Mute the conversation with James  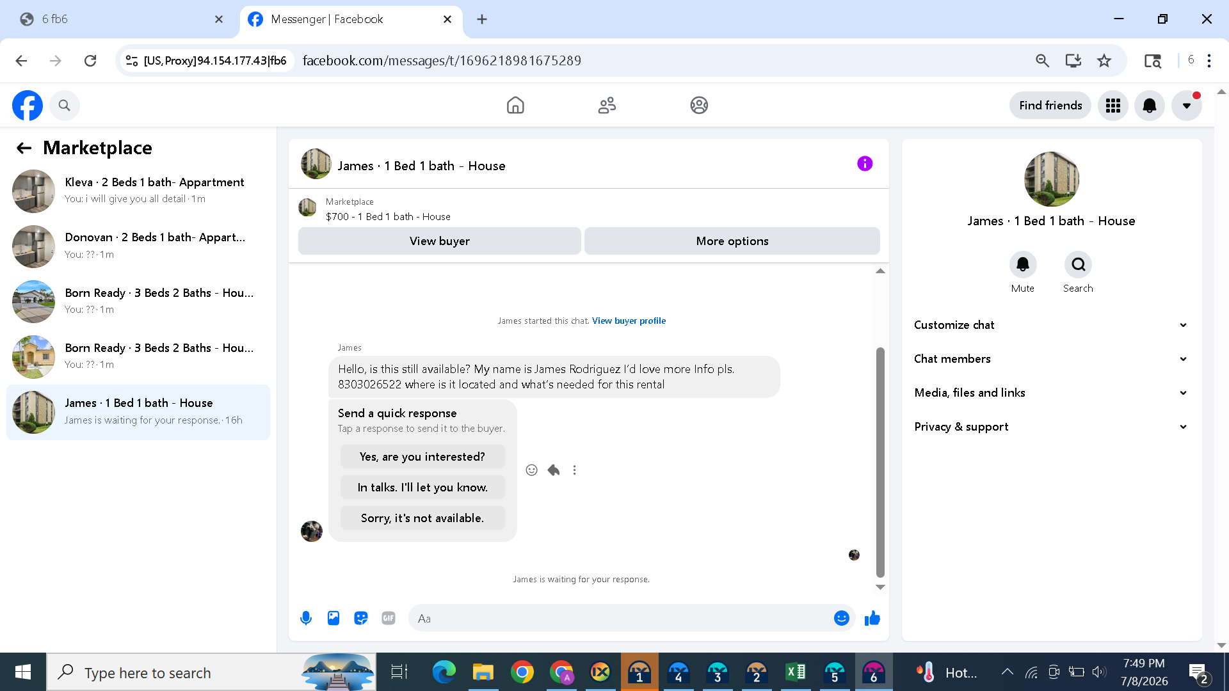1023,264
